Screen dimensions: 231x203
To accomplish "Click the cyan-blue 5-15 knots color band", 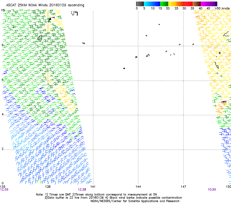I will [x=152, y=4].
